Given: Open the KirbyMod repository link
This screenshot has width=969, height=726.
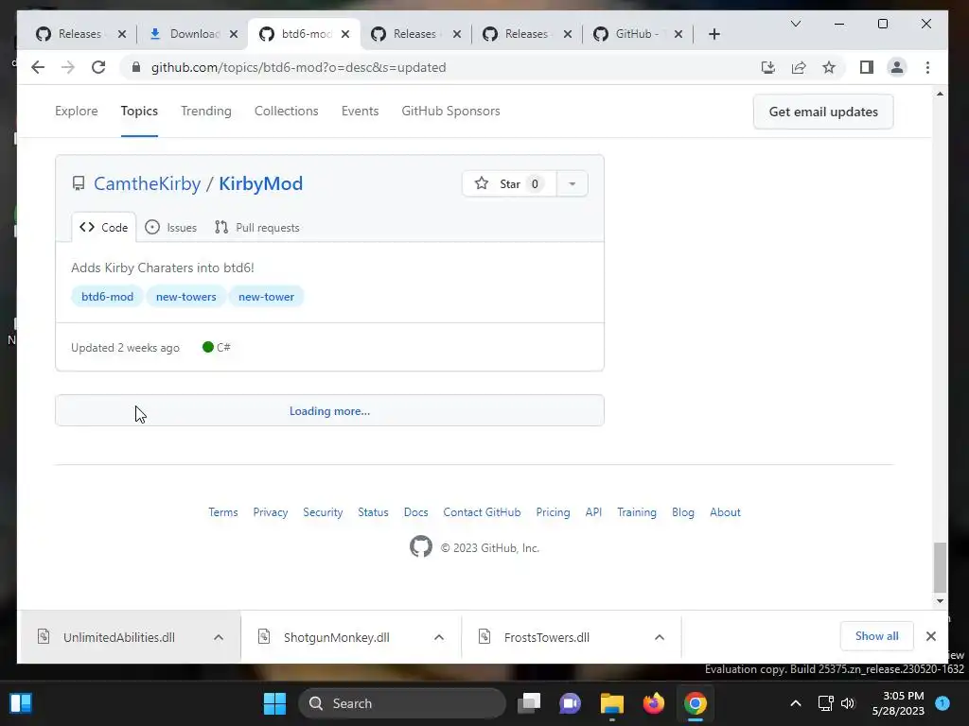Looking at the screenshot, I should pos(261,183).
